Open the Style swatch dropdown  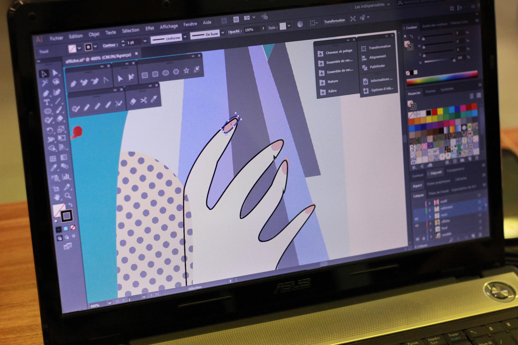[289, 26]
